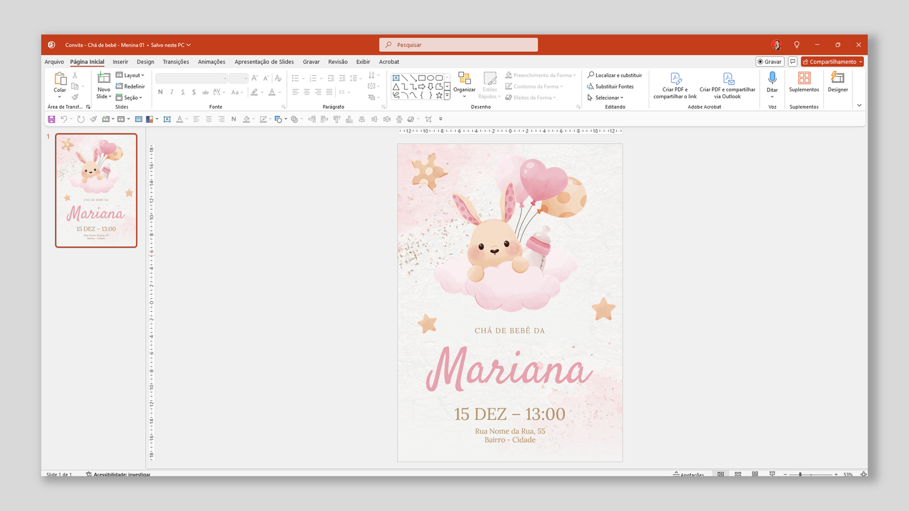Toggle the Anotações notes pane
909x511 pixels.
click(x=689, y=474)
